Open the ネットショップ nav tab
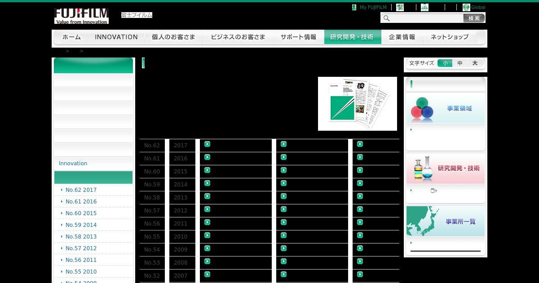This screenshot has height=283, width=539. pyautogui.click(x=450, y=37)
